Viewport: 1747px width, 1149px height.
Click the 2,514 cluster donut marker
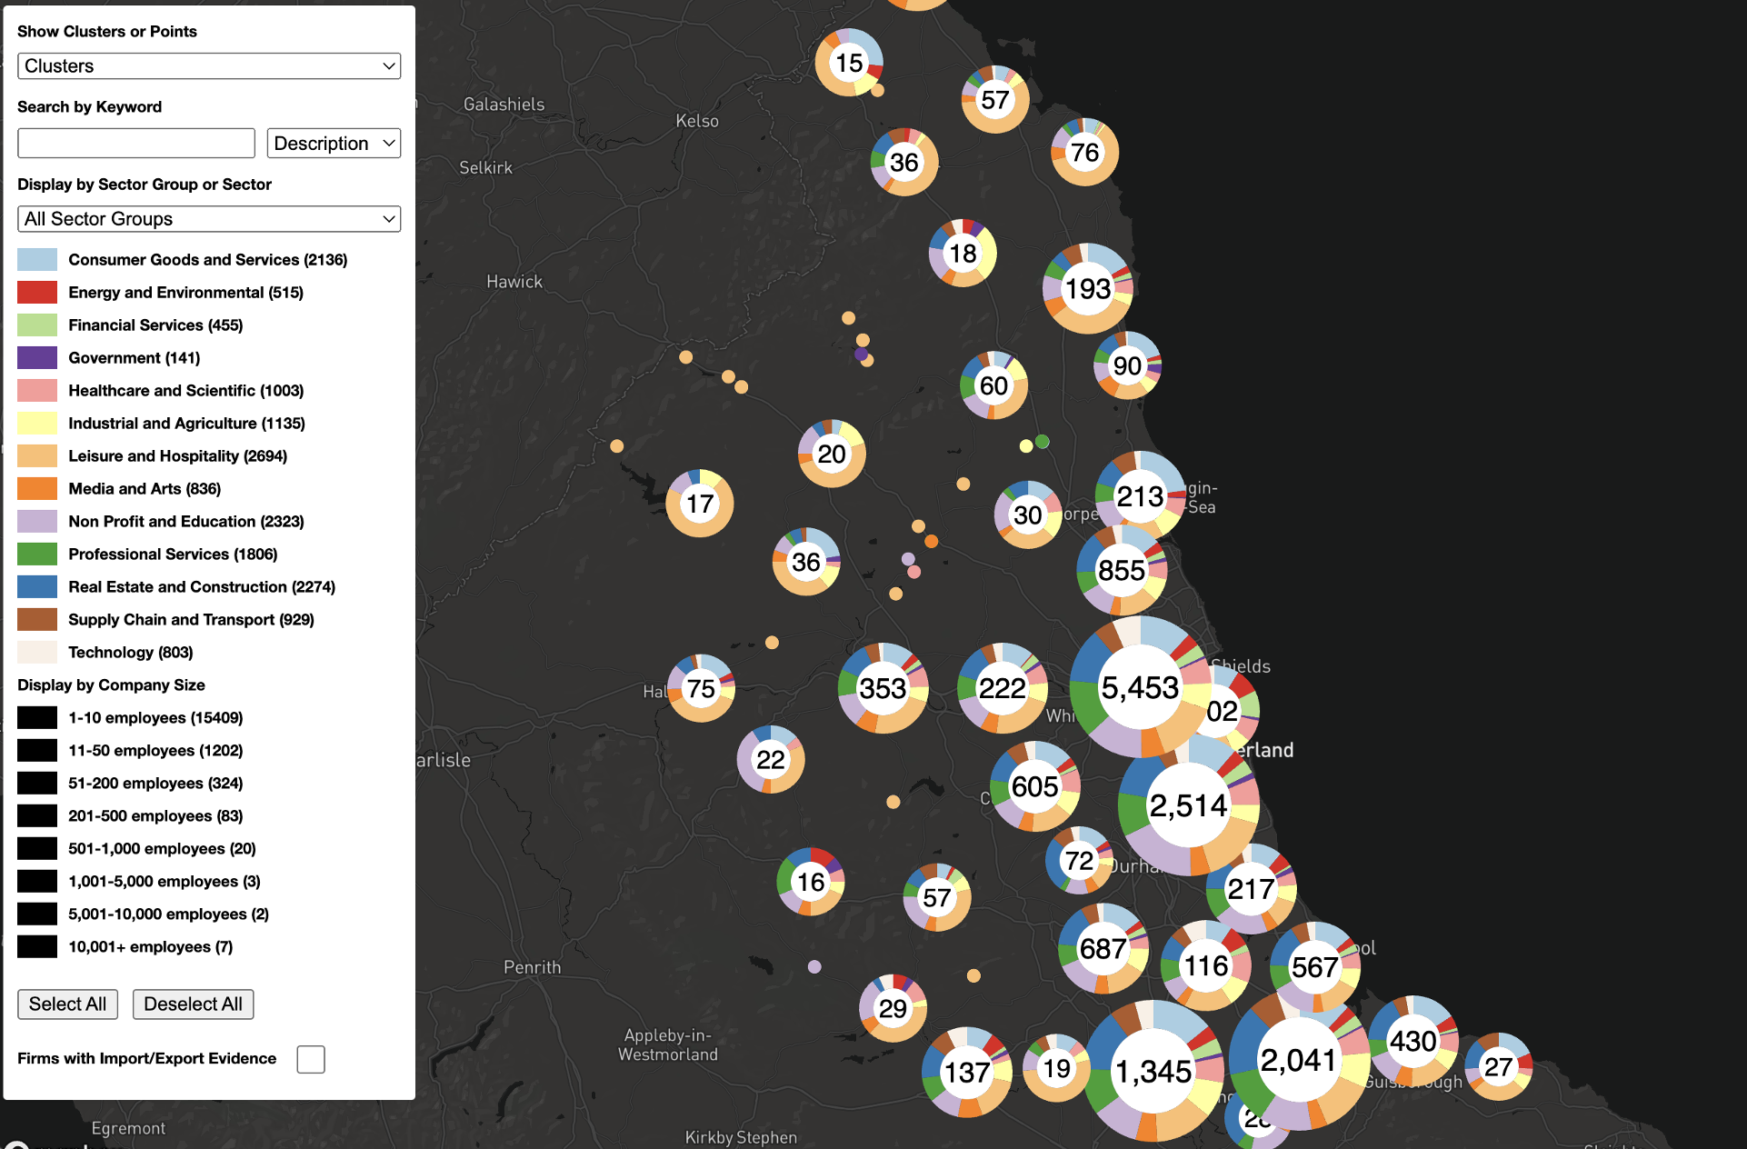(1189, 805)
